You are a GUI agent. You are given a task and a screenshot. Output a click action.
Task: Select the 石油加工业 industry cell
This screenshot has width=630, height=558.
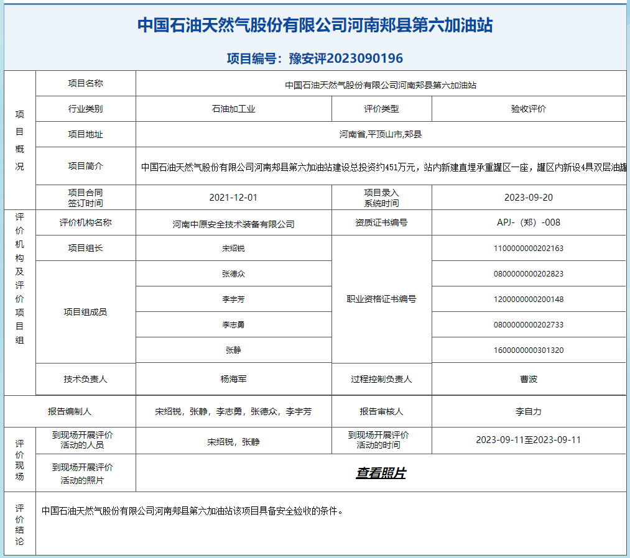coord(233,109)
